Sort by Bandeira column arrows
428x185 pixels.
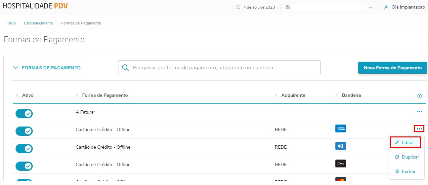(x=337, y=95)
